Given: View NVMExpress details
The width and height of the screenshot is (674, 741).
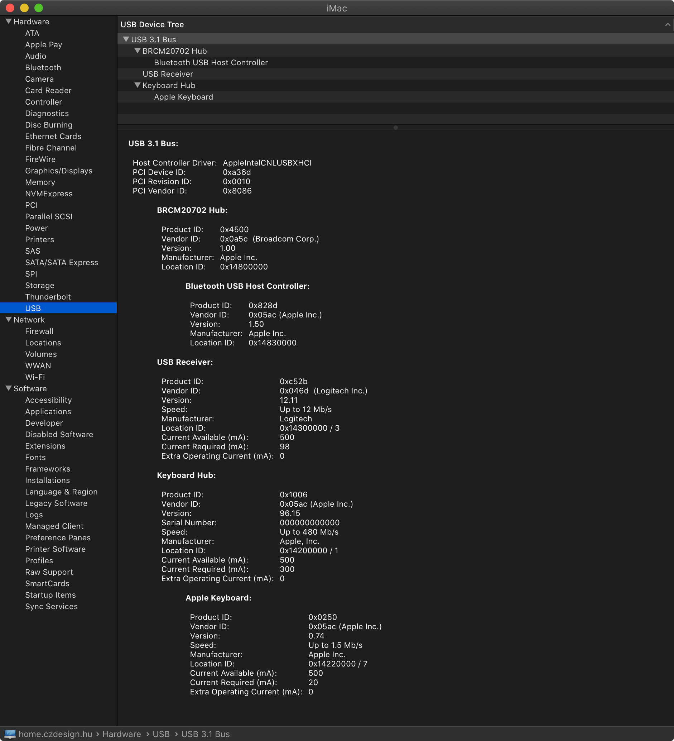Looking at the screenshot, I should [48, 194].
